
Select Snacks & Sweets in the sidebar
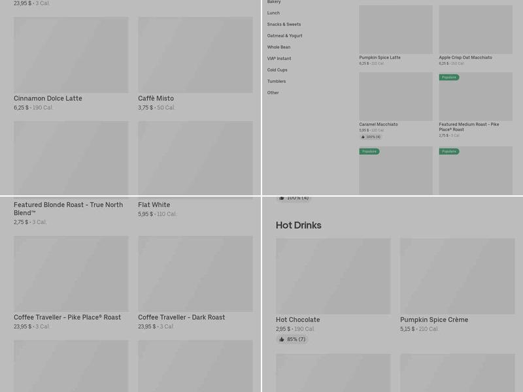tap(284, 24)
